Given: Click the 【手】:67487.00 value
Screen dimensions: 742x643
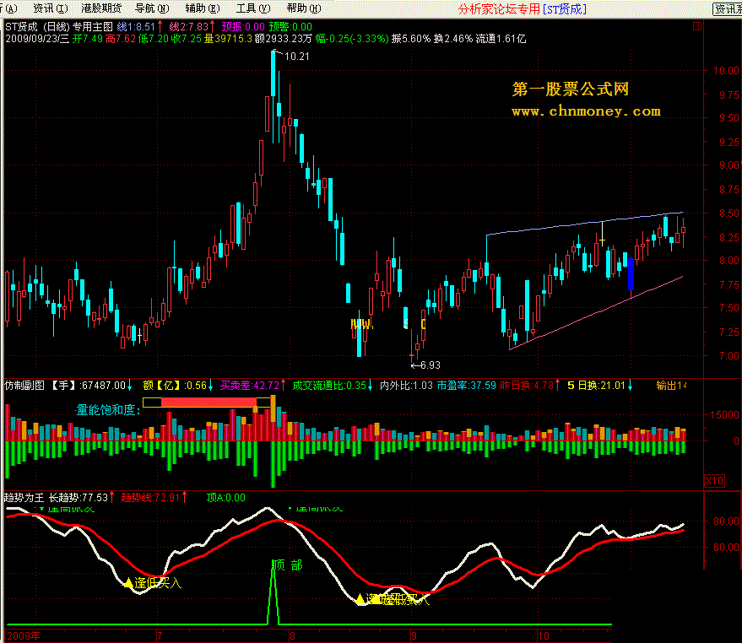Looking at the screenshot, I should pyautogui.click(x=89, y=386).
